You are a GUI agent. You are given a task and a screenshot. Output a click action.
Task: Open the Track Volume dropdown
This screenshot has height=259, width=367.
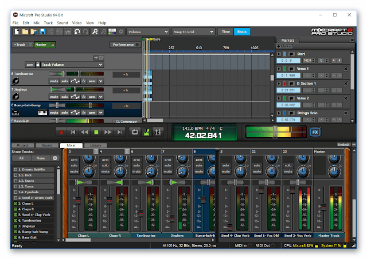[x=72, y=65]
